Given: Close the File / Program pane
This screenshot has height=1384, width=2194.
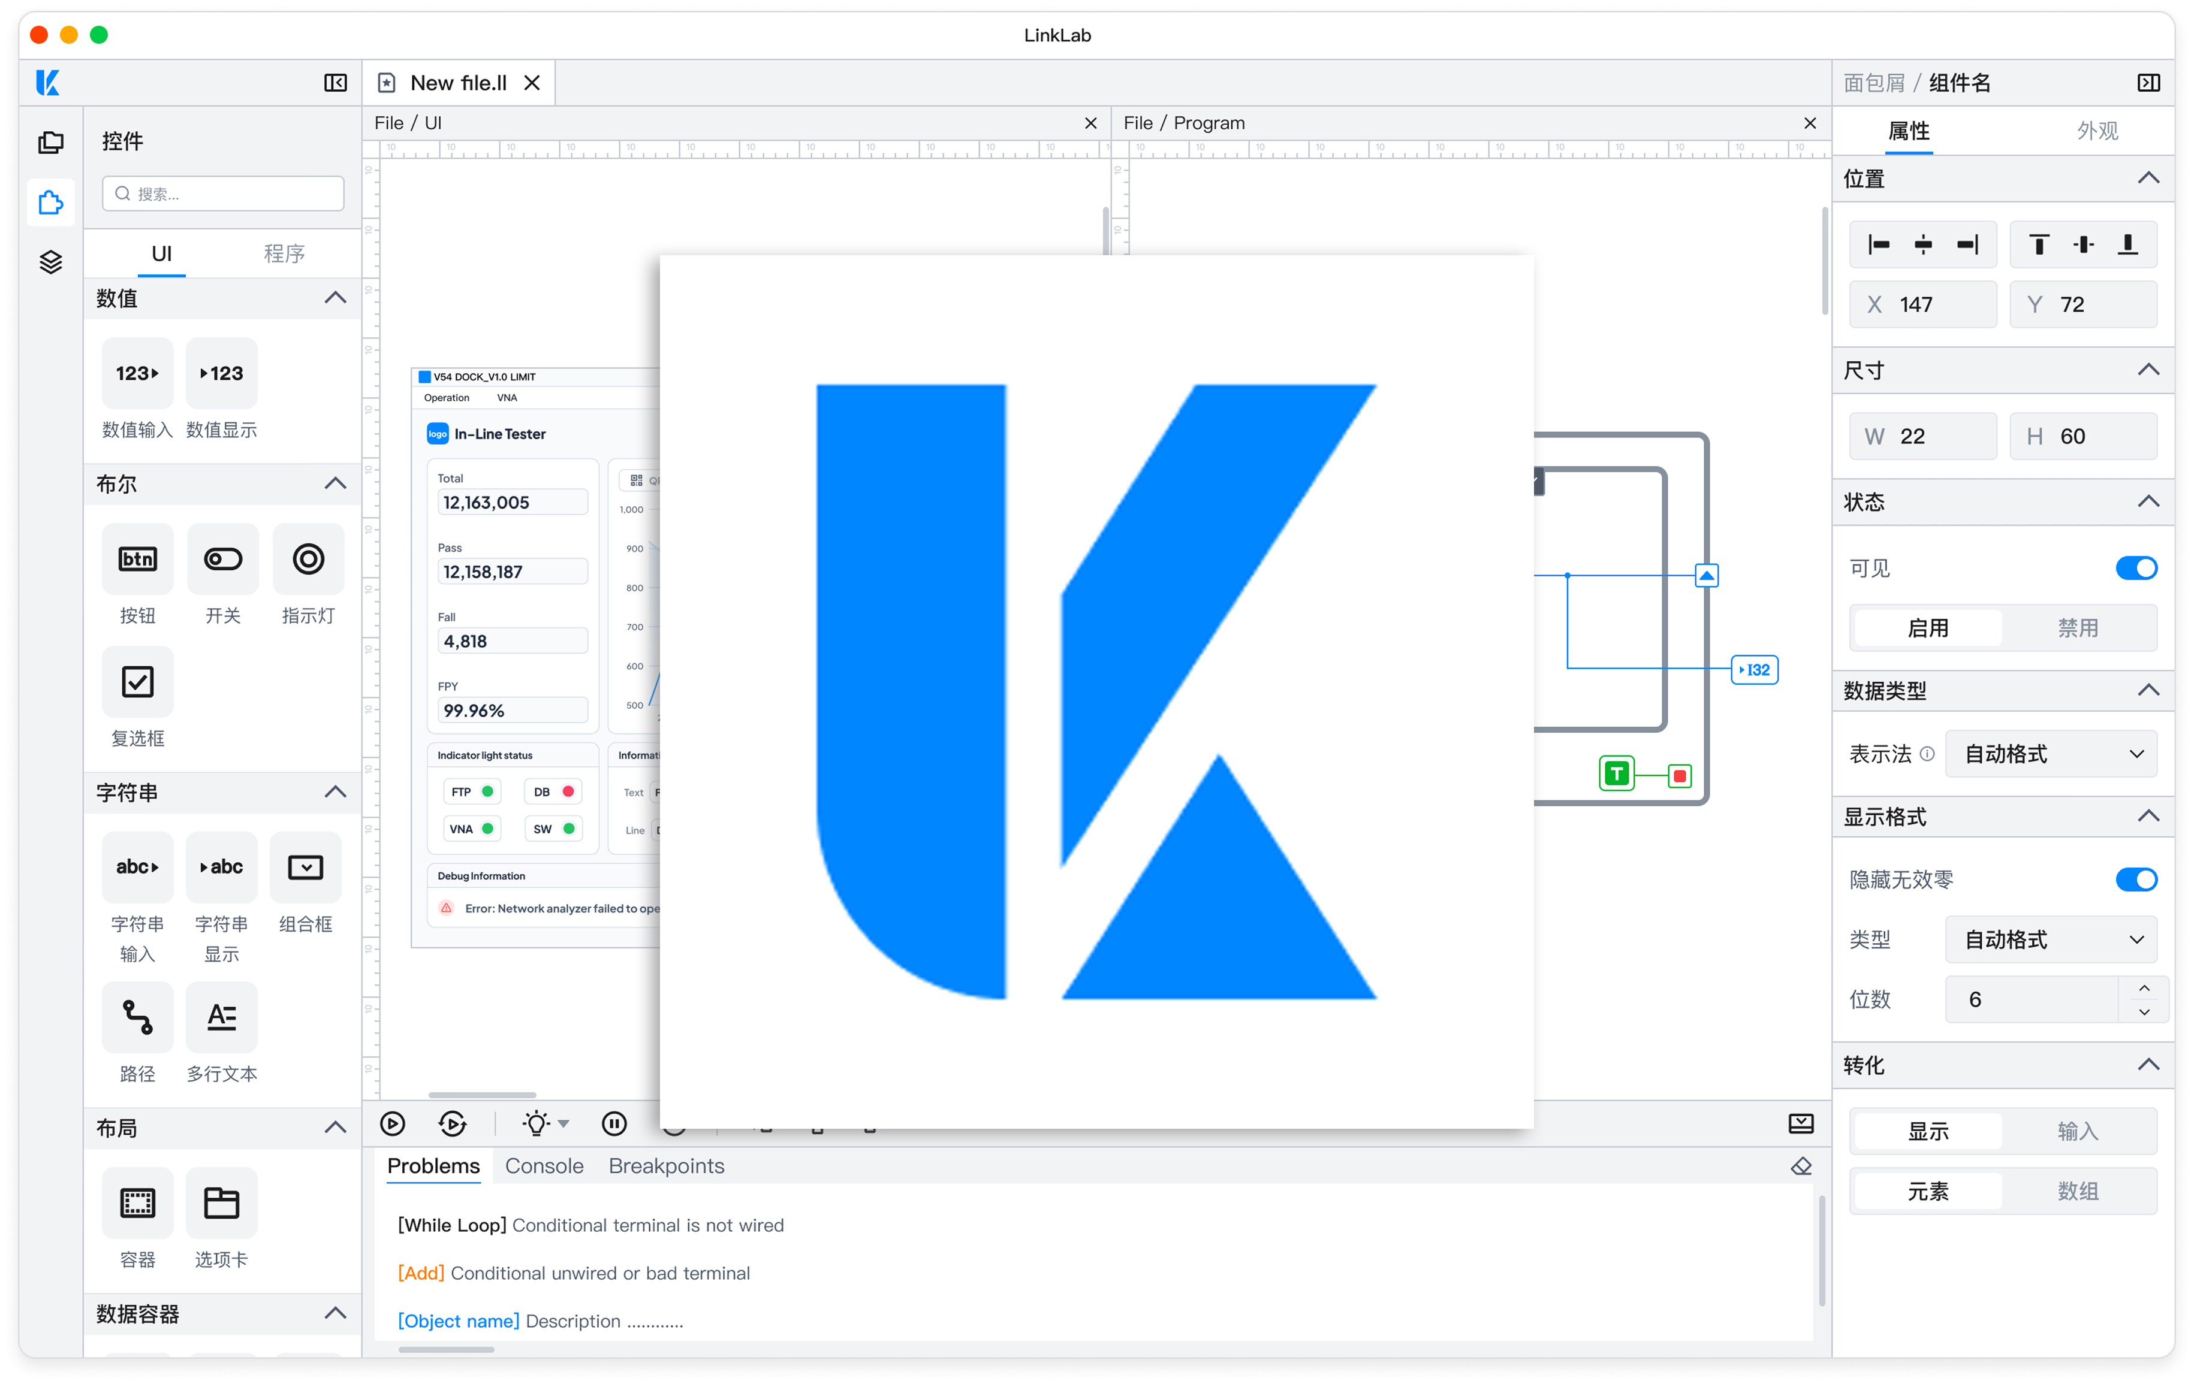Looking at the screenshot, I should pos(1810,123).
